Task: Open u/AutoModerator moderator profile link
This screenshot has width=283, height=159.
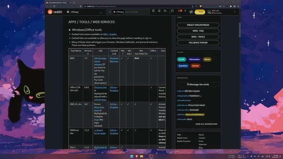Action: pyautogui.click(x=184, y=100)
